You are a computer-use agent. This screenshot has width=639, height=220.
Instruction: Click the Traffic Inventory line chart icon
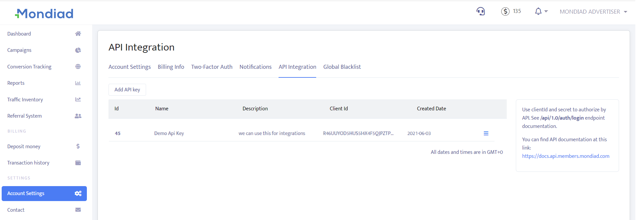click(78, 99)
